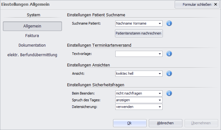This screenshot has height=130, width=221.
Task: Expand the Beim Beenden dropdown
Action: (x=139, y=93)
